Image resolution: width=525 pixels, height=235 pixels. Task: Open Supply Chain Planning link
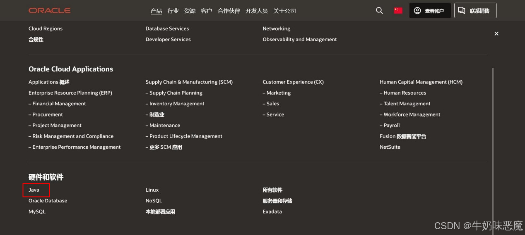[174, 93]
